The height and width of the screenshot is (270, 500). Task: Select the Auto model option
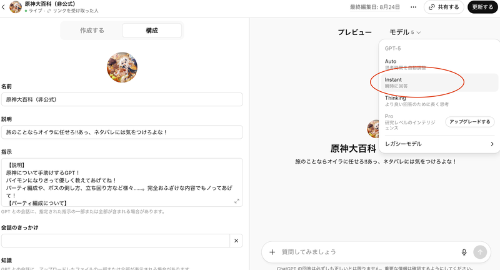click(x=439, y=64)
